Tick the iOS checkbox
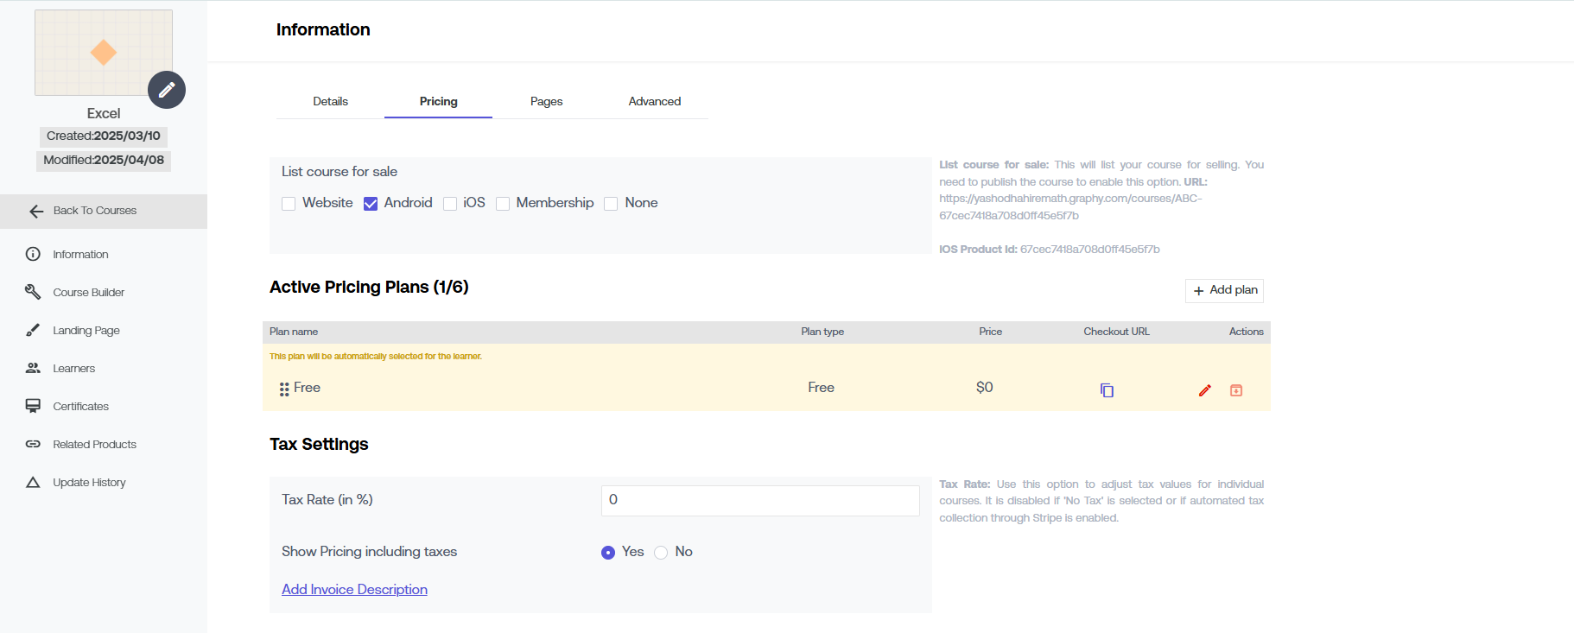The width and height of the screenshot is (1574, 633). pos(450,204)
